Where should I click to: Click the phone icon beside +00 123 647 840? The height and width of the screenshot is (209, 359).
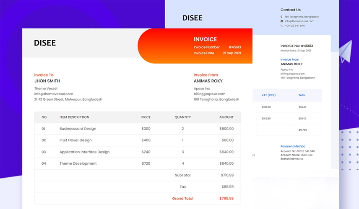[x=282, y=26]
